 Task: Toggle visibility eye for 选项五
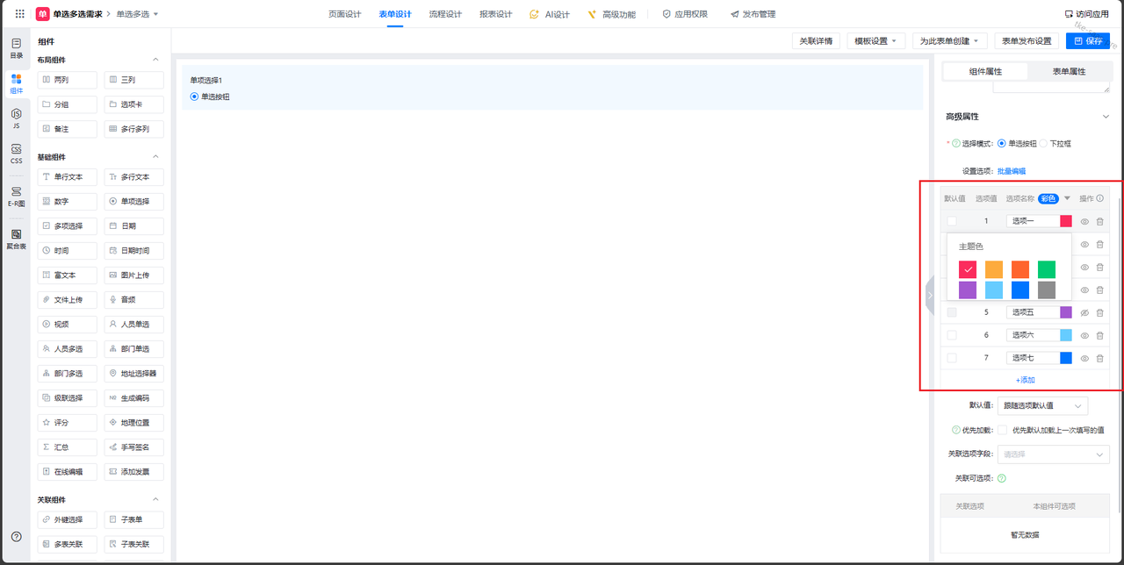click(x=1084, y=312)
